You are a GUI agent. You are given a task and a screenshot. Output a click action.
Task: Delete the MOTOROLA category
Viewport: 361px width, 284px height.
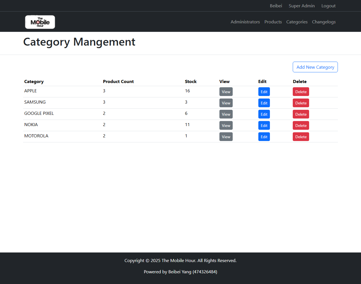301,137
